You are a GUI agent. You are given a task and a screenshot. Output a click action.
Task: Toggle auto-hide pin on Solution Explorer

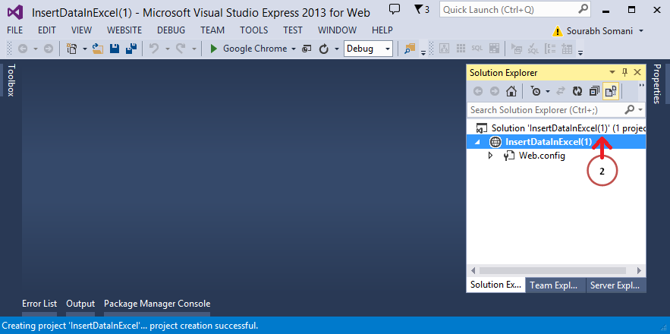click(x=624, y=72)
